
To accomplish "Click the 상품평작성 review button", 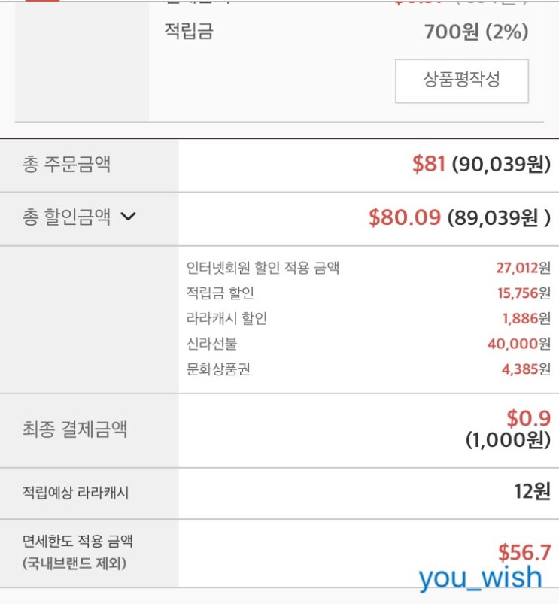I will [461, 81].
